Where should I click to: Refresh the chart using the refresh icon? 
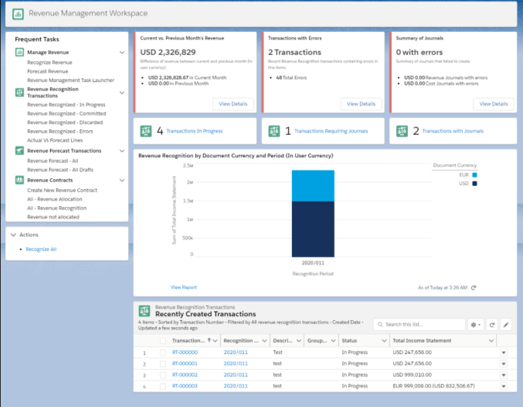click(474, 288)
